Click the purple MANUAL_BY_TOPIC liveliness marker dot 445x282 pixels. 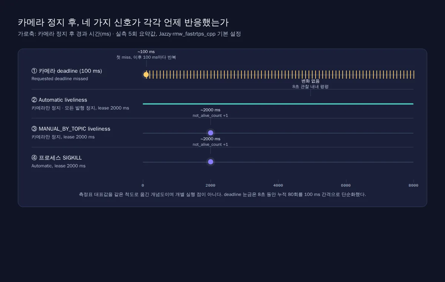[210, 133]
